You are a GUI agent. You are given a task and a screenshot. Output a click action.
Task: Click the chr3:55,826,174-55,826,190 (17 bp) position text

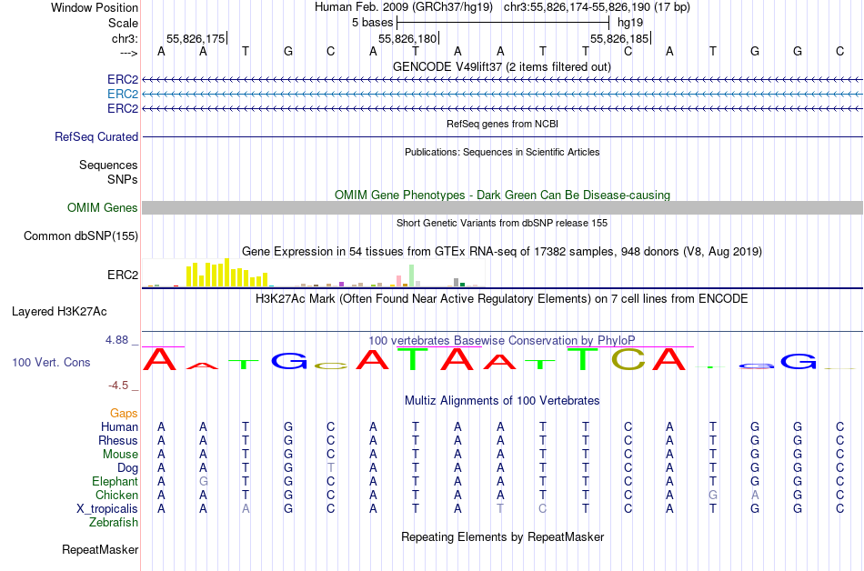click(x=597, y=7)
